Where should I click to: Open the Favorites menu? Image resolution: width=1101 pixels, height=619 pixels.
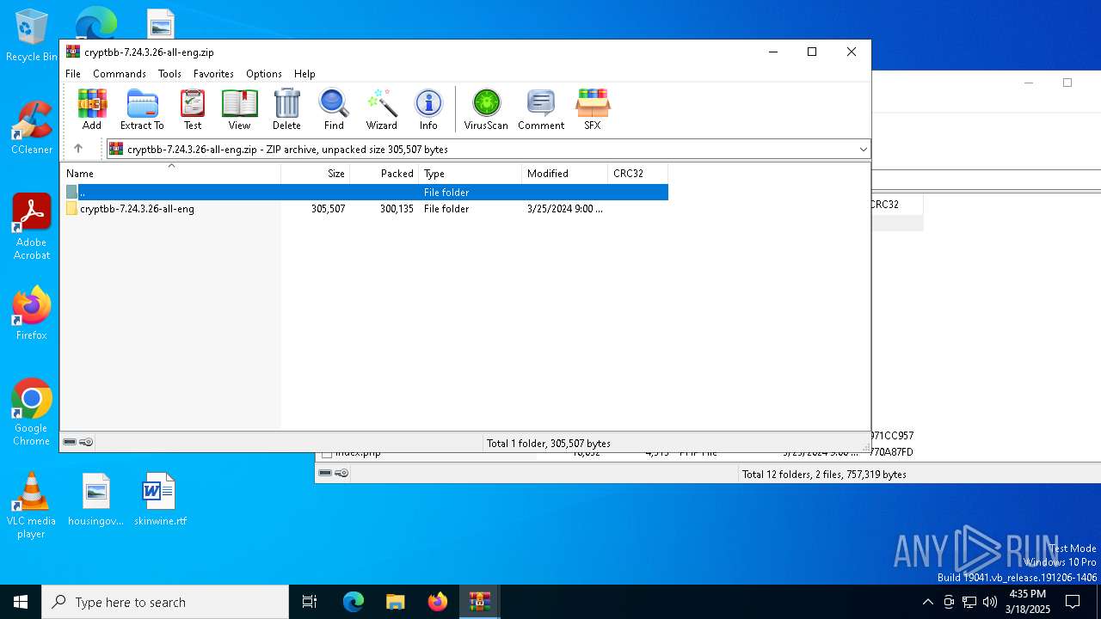pos(213,74)
